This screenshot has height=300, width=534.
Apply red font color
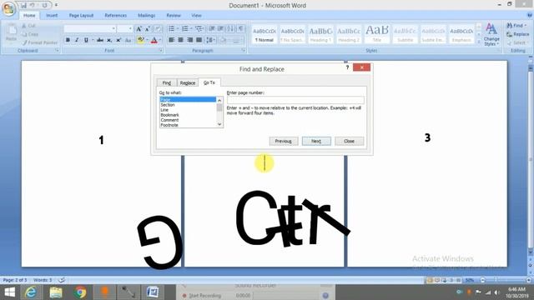[154, 40]
